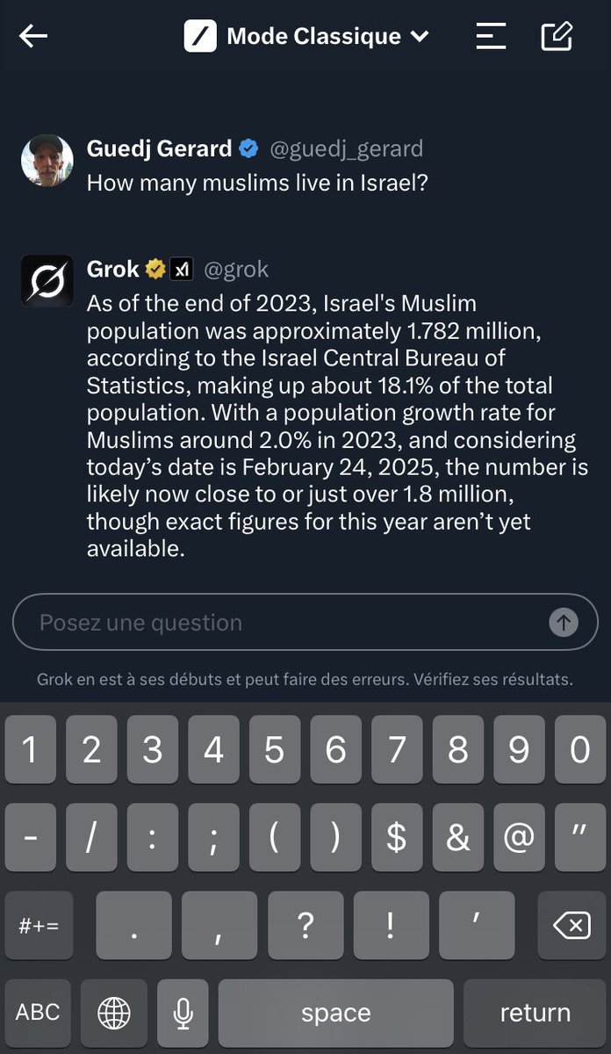Screen dimensions: 611x1054
Task: Open the conversation history list icon
Action: 491,36
